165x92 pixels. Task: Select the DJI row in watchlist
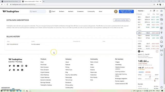tap(148, 22)
